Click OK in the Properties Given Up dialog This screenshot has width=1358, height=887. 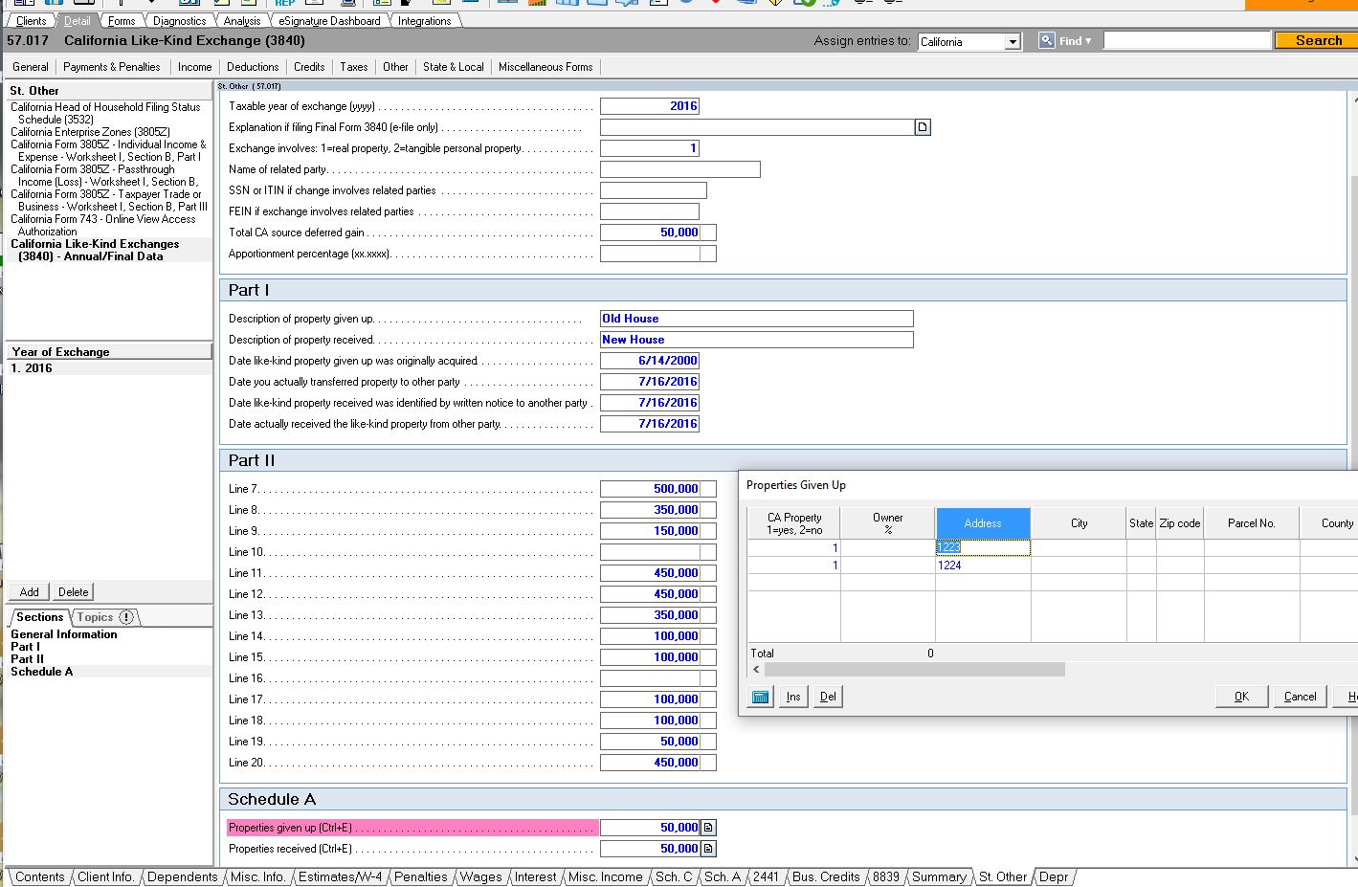pyautogui.click(x=1240, y=696)
